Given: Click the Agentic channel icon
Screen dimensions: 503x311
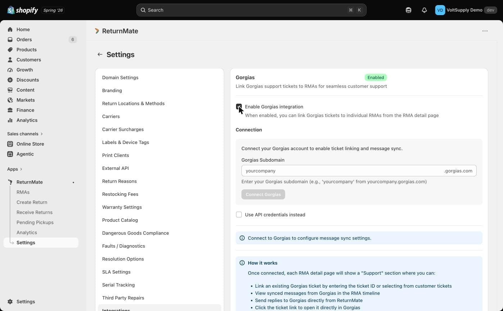Looking at the screenshot, I should point(10,154).
